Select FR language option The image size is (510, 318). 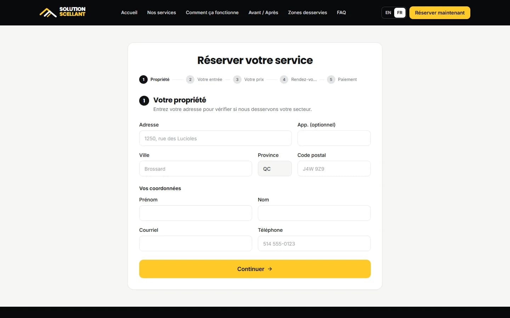click(399, 13)
